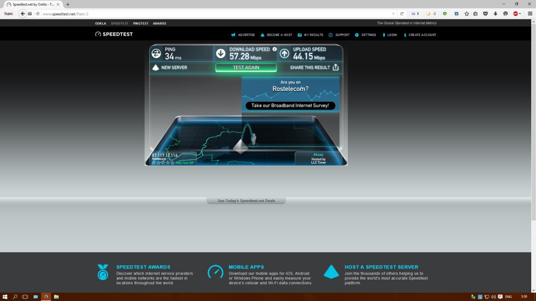Open action center notifications
The height and width of the screenshot is (301, 536).
[500, 297]
